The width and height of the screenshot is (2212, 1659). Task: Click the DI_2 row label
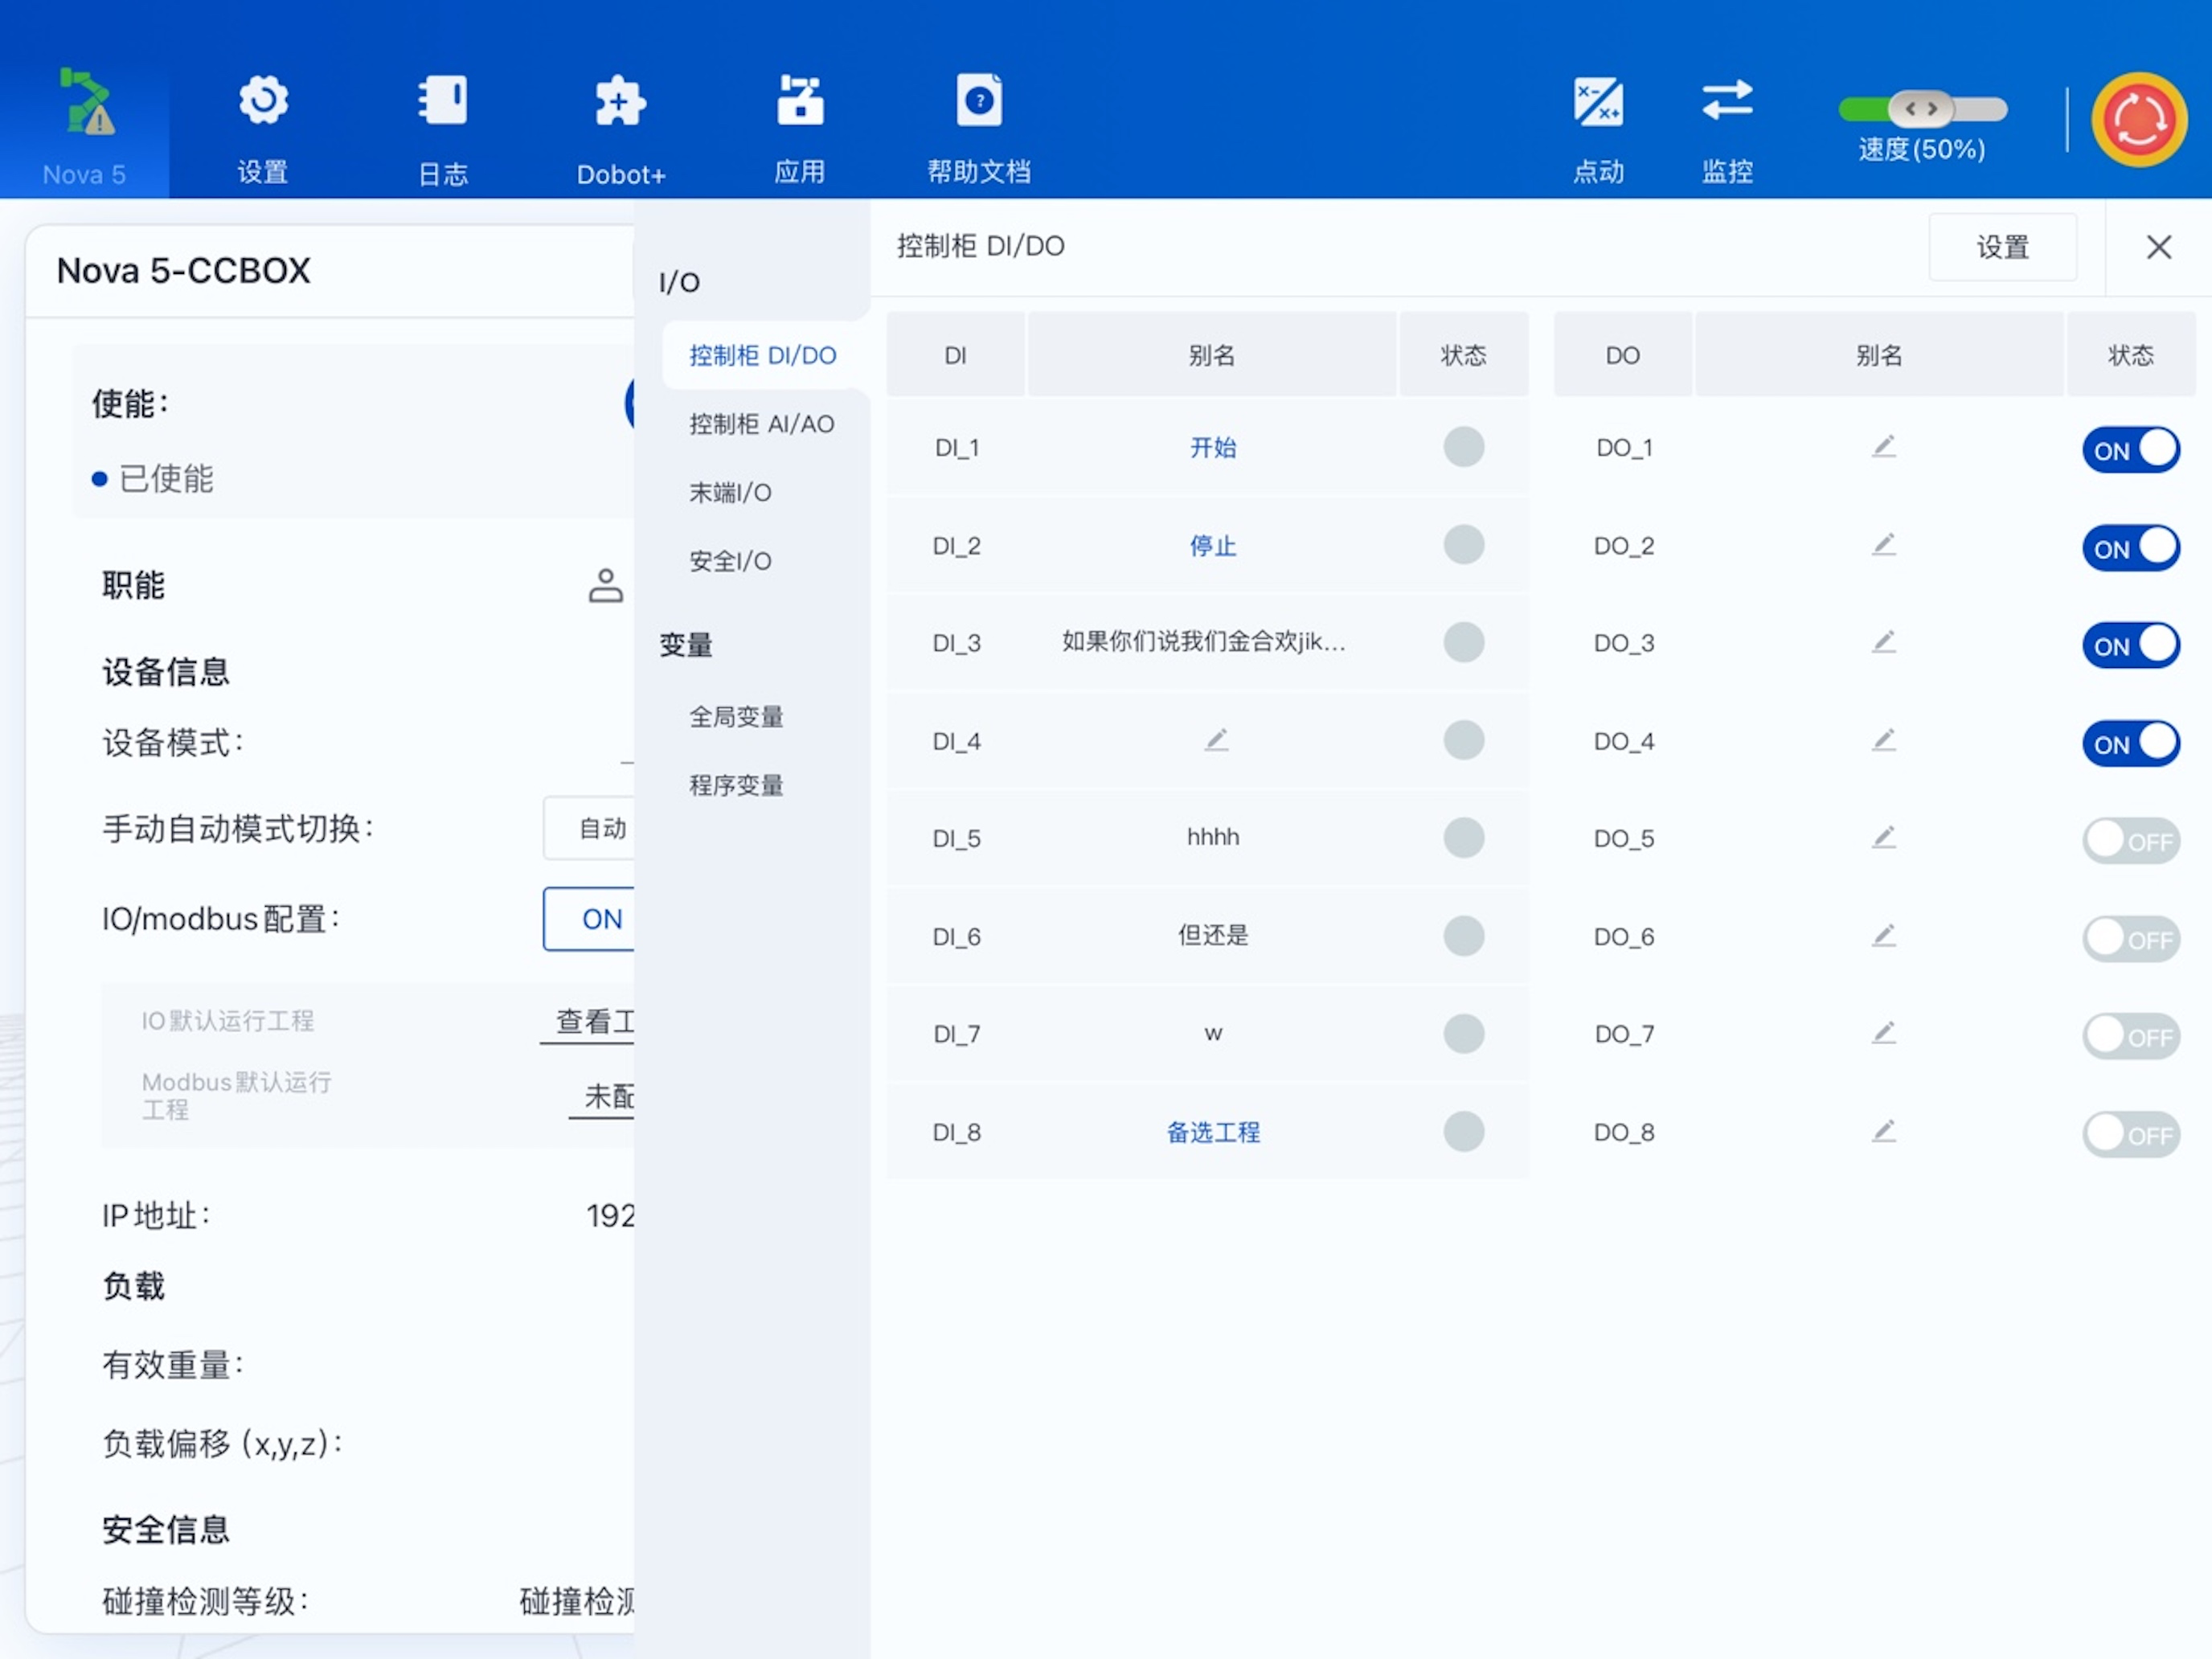[x=956, y=546]
